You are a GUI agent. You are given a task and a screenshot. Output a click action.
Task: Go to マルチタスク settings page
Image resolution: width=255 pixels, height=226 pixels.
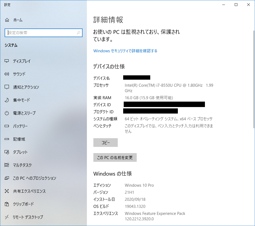22,165
